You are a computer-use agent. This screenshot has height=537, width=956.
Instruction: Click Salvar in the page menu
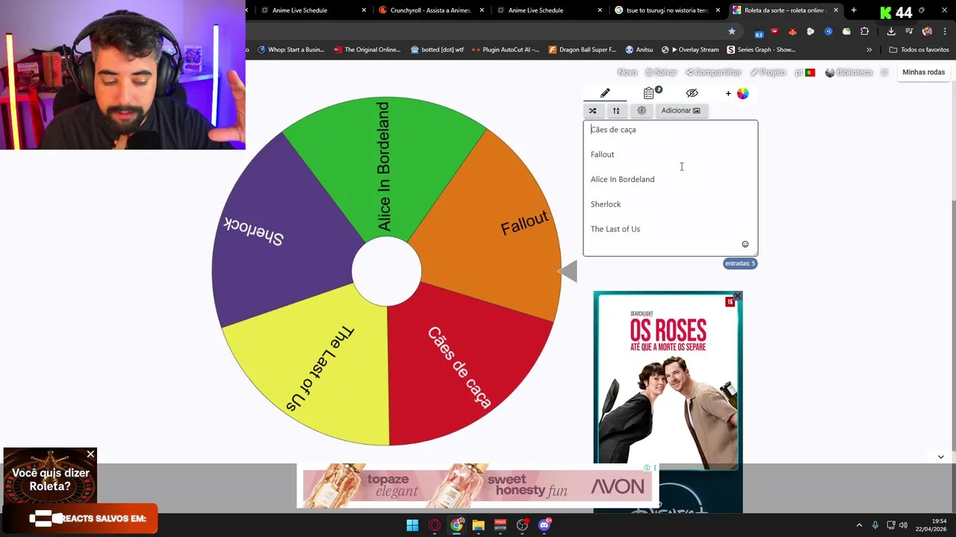click(x=661, y=72)
